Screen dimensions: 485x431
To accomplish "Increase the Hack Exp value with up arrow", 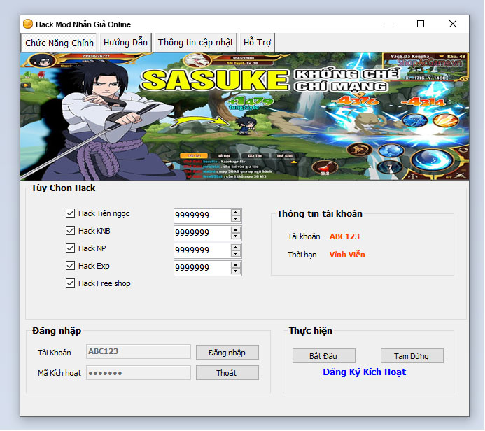I will 236,265.
